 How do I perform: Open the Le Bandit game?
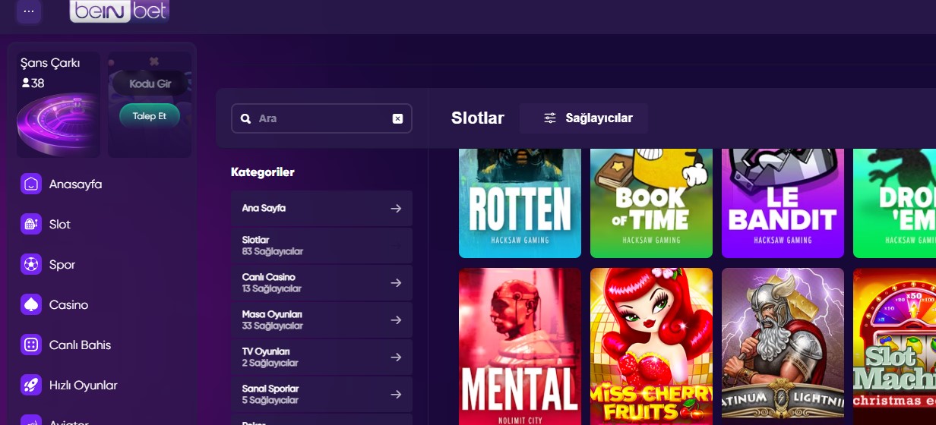[783, 203]
